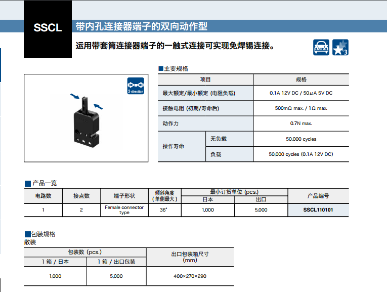Click the black SSCL series label
Image resolution: width=387 pixels, height=292 pixels.
[48, 28]
